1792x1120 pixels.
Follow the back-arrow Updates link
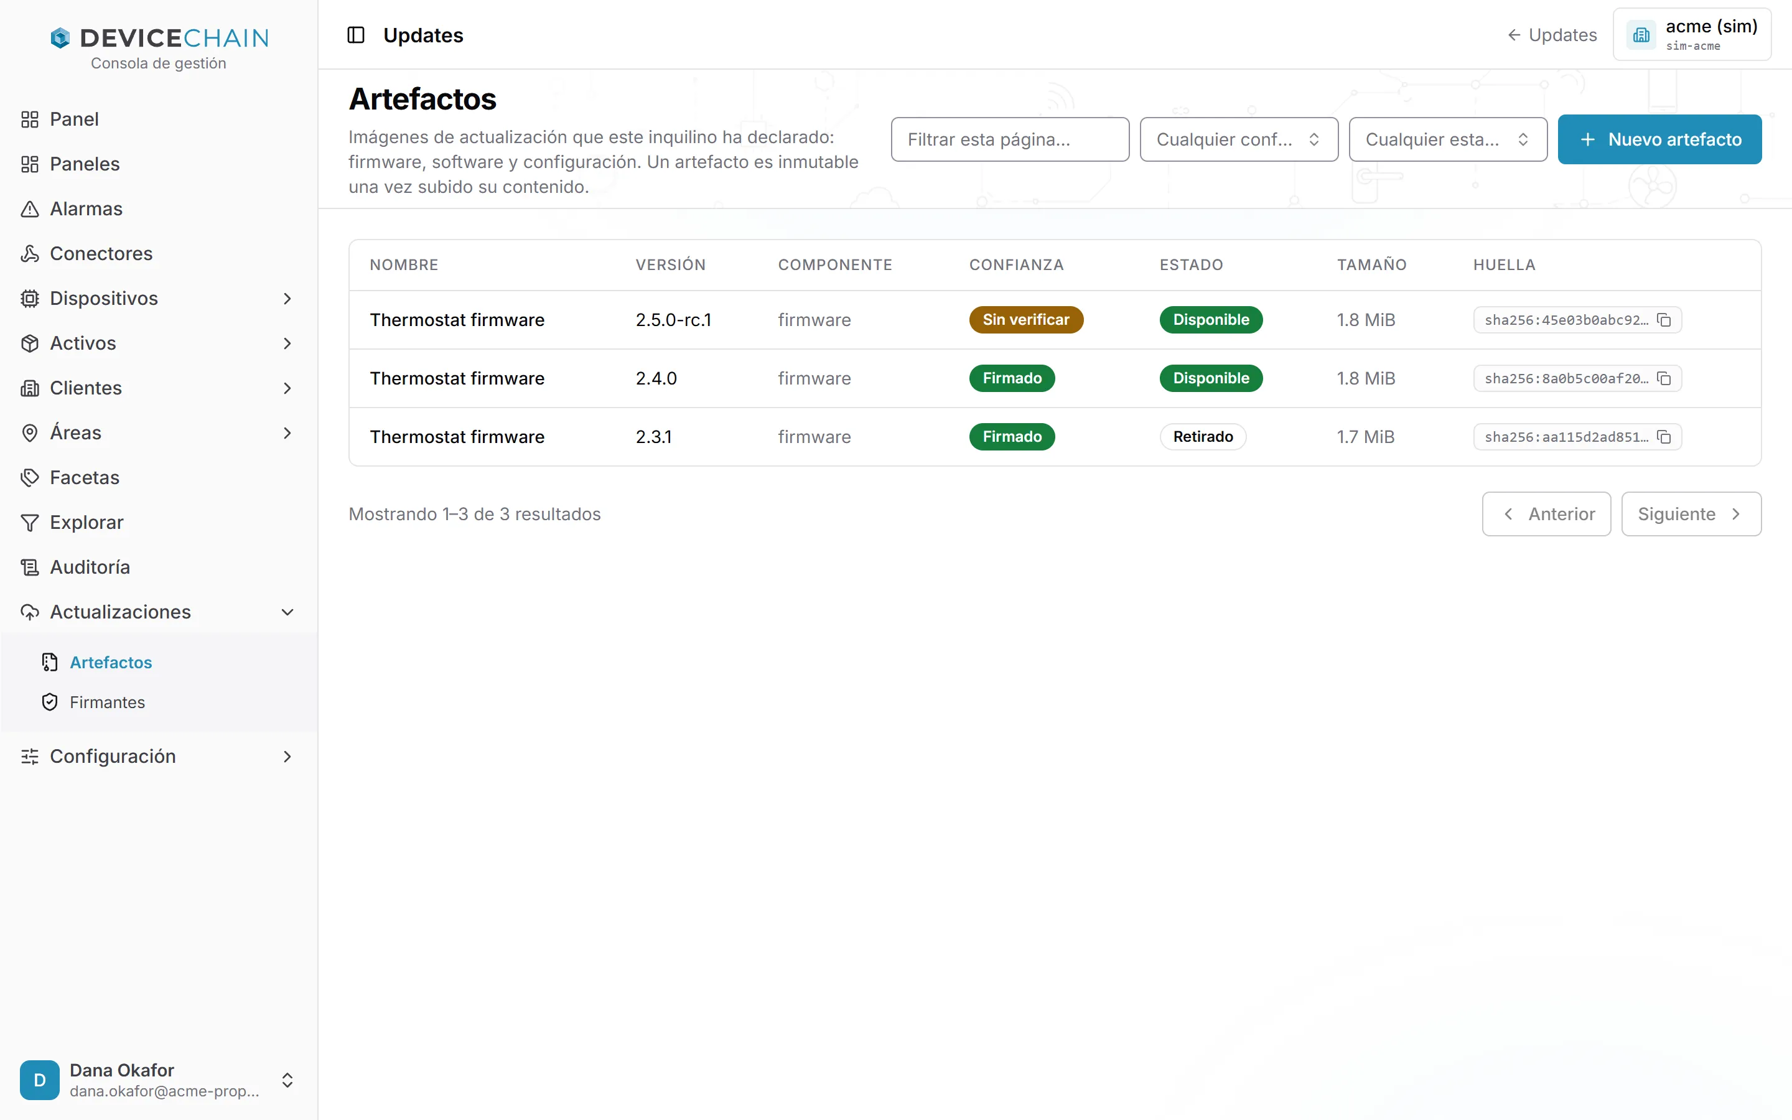pos(1552,35)
